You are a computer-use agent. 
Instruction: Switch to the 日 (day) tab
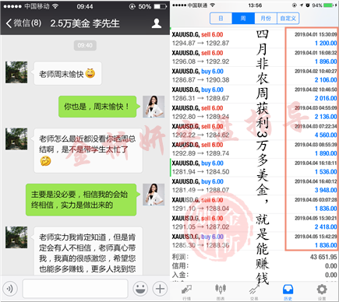pyautogui.click(x=221, y=19)
